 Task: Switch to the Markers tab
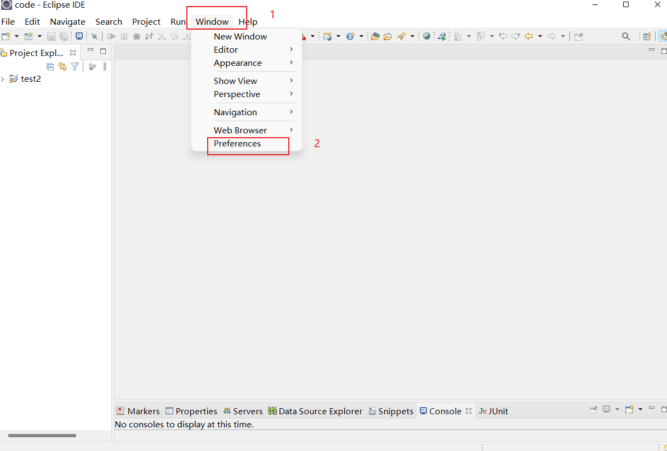click(138, 411)
